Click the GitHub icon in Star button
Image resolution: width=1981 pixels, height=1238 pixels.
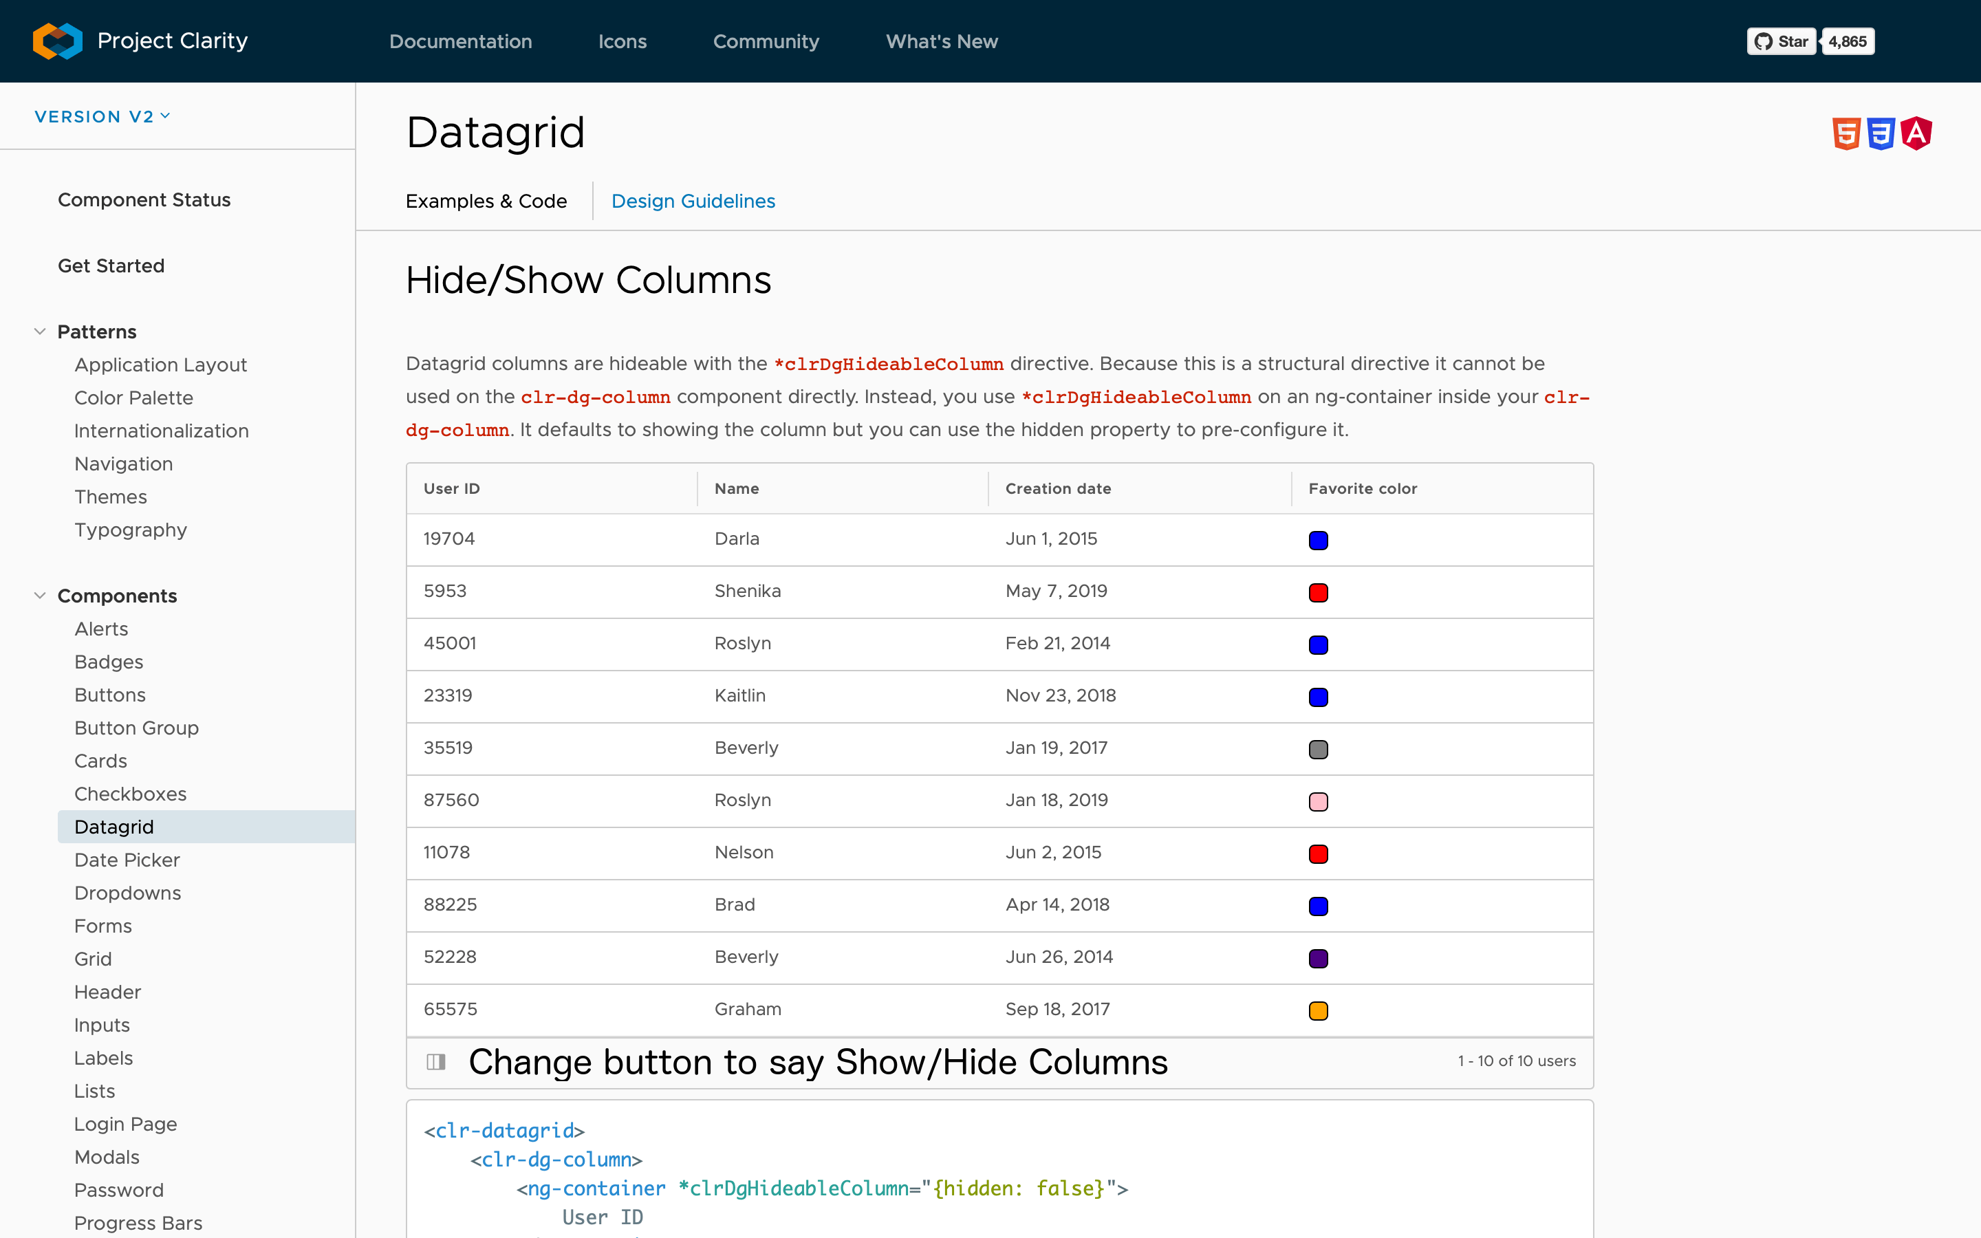pyautogui.click(x=1764, y=41)
